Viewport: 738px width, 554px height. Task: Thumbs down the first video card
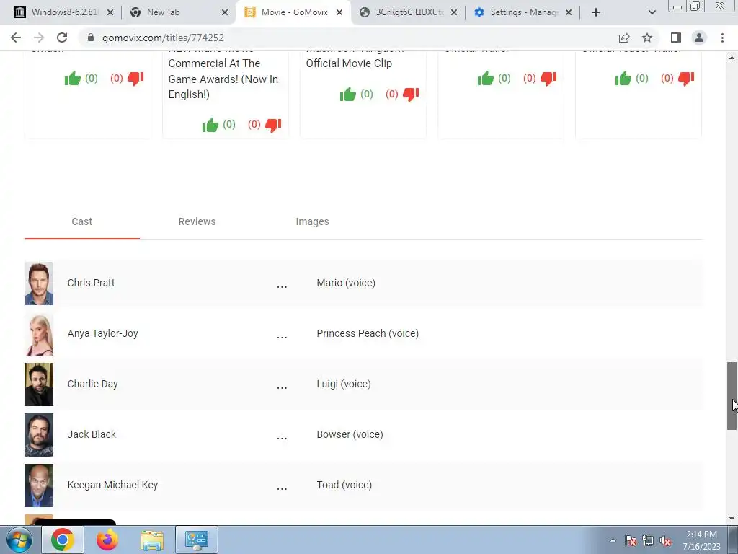135,78
